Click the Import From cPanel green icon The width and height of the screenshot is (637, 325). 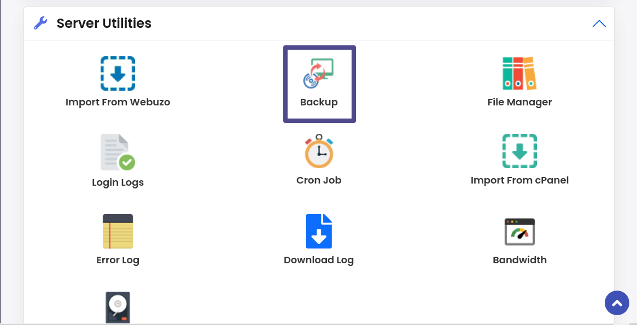pos(519,151)
